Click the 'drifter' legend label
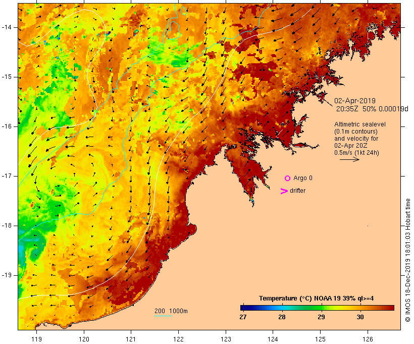This screenshot has width=414, height=344. [297, 191]
